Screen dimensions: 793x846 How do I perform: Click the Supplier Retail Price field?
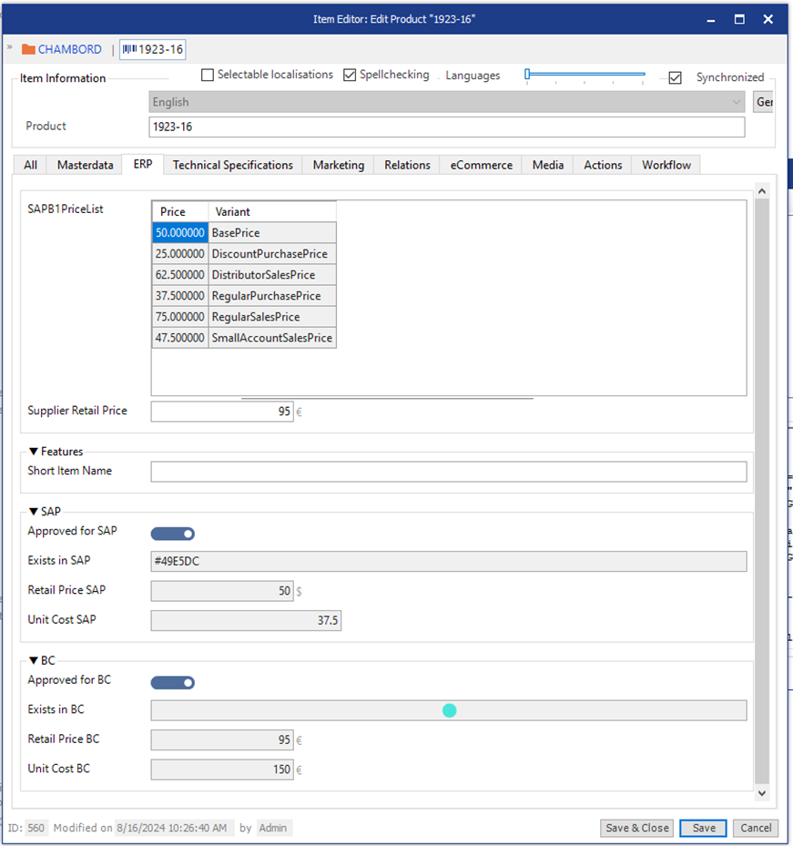pyautogui.click(x=222, y=411)
